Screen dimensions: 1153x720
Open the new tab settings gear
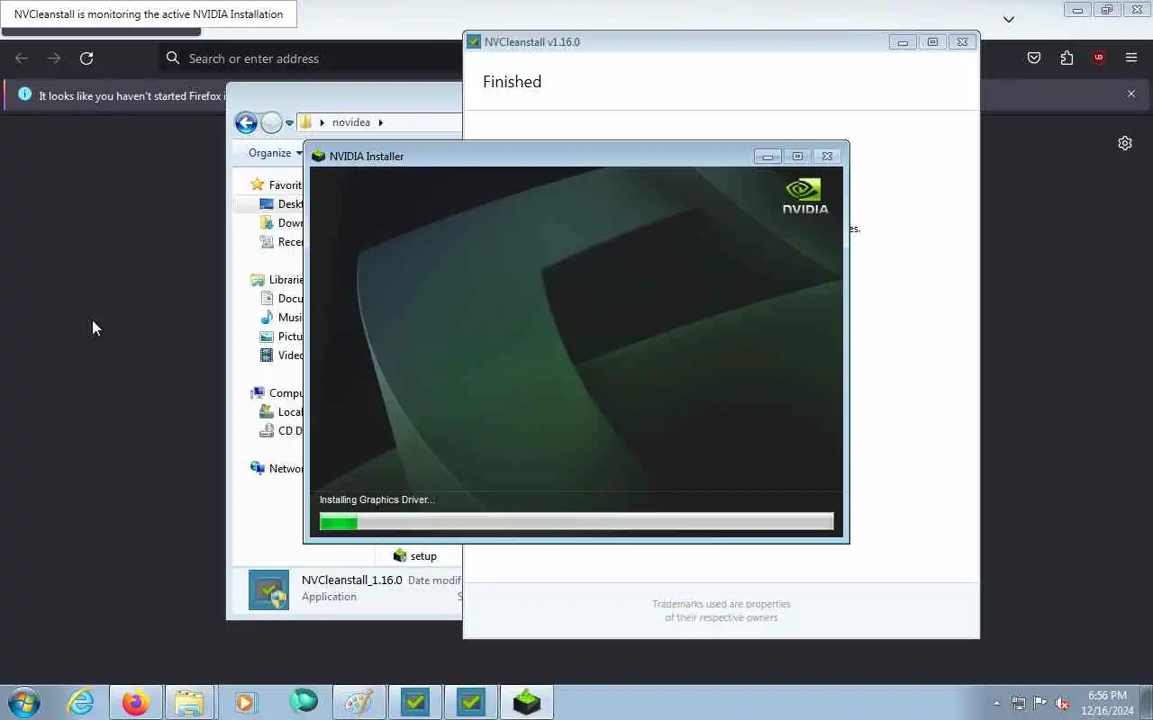(x=1125, y=143)
